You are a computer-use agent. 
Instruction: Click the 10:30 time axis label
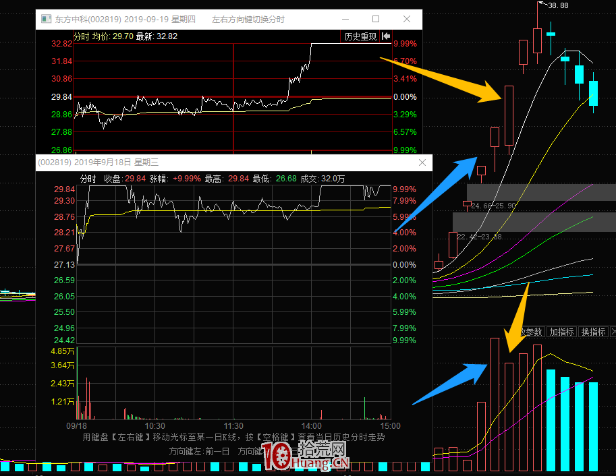(155, 425)
